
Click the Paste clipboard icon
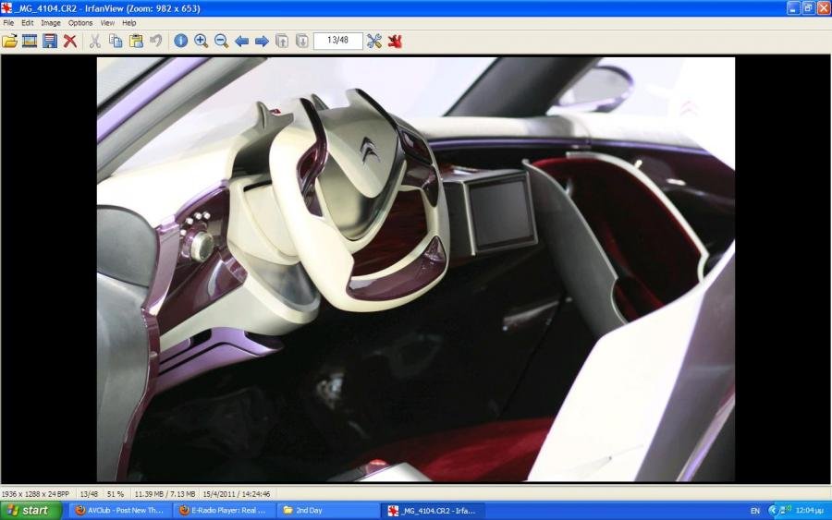tap(136, 41)
